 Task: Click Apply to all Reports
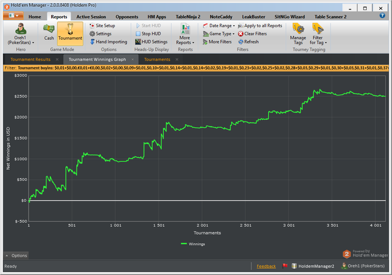tap(260, 26)
